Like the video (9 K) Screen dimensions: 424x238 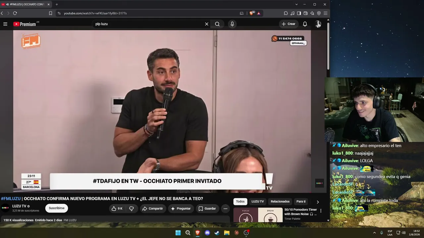[117, 209]
